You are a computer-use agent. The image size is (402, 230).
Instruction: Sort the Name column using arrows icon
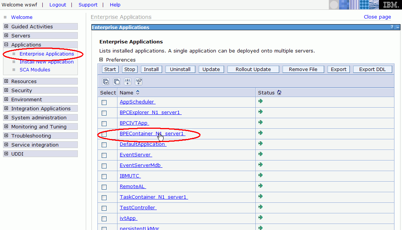(138, 92)
